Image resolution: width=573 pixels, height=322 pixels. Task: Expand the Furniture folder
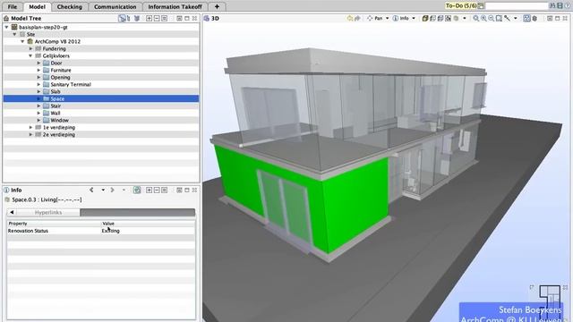[x=38, y=70]
